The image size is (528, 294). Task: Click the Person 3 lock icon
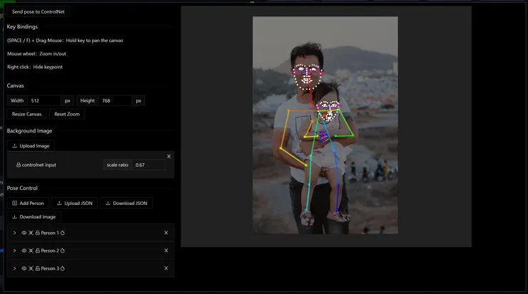tap(38, 268)
